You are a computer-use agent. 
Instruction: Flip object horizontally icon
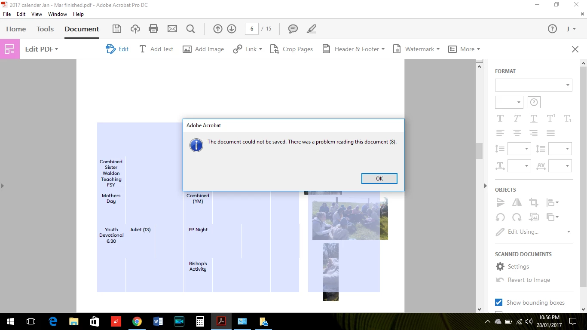(x=517, y=202)
